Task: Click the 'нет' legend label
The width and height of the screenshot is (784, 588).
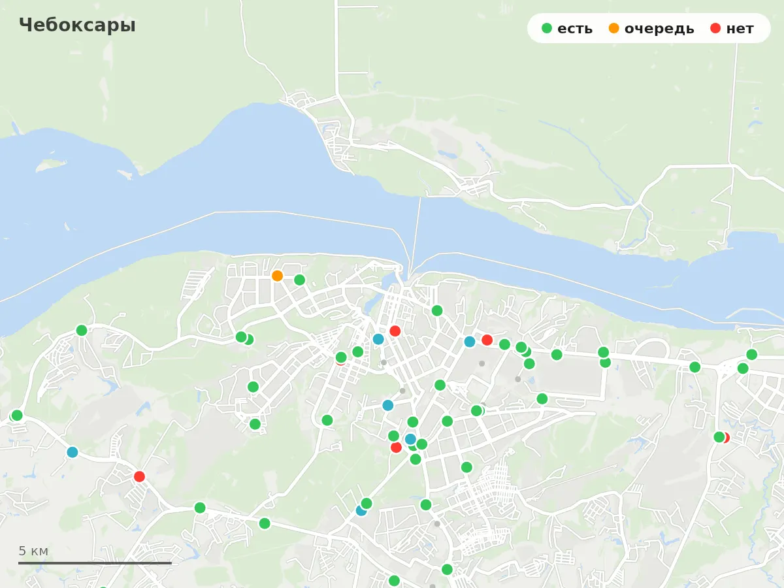Action: [740, 29]
